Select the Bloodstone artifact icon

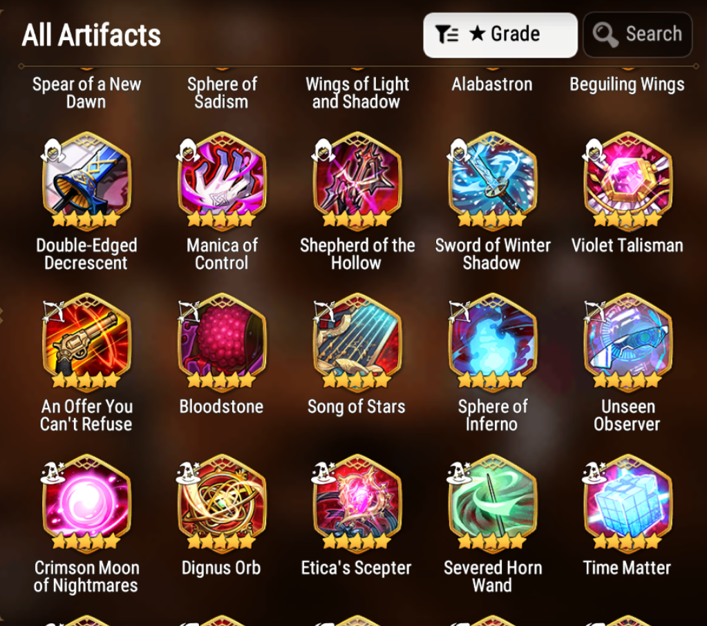click(x=221, y=341)
